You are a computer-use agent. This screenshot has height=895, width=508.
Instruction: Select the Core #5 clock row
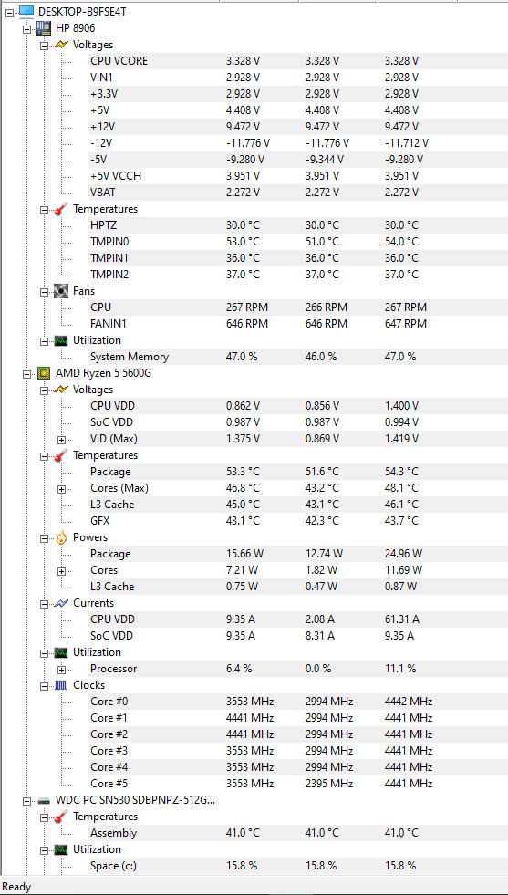(296, 784)
